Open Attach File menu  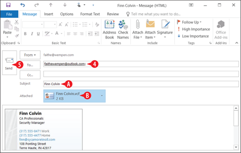[138, 30]
